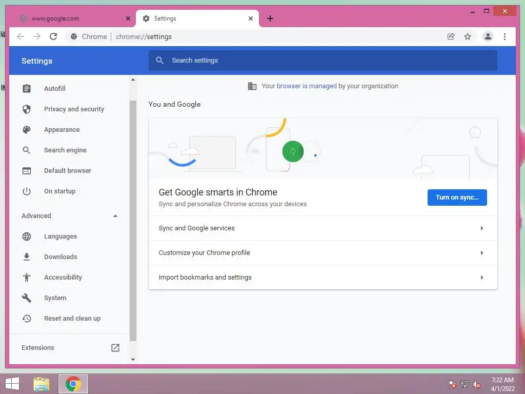Expand Import bookmarks and settings row
This screenshot has width=525, height=394.
323,278
